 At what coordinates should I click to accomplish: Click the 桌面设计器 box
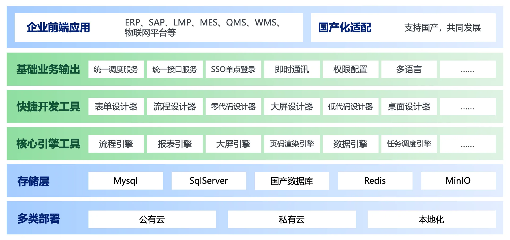[409, 106]
